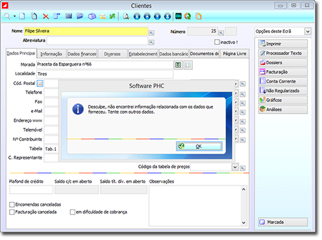Open the Documentos tab

[x=204, y=54]
